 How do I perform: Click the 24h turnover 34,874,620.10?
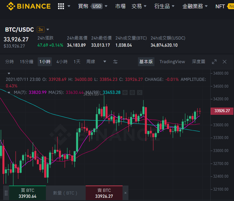(x=164, y=45)
